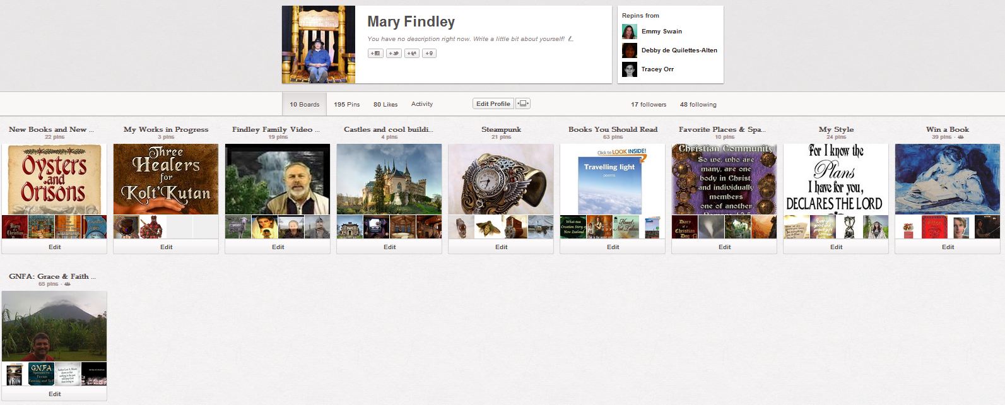This screenshot has width=1005, height=405.
Task: Click the add location pin icon
Action: click(x=429, y=54)
